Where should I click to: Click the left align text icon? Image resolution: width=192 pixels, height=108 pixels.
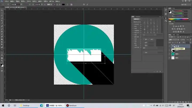(x=55, y=5)
